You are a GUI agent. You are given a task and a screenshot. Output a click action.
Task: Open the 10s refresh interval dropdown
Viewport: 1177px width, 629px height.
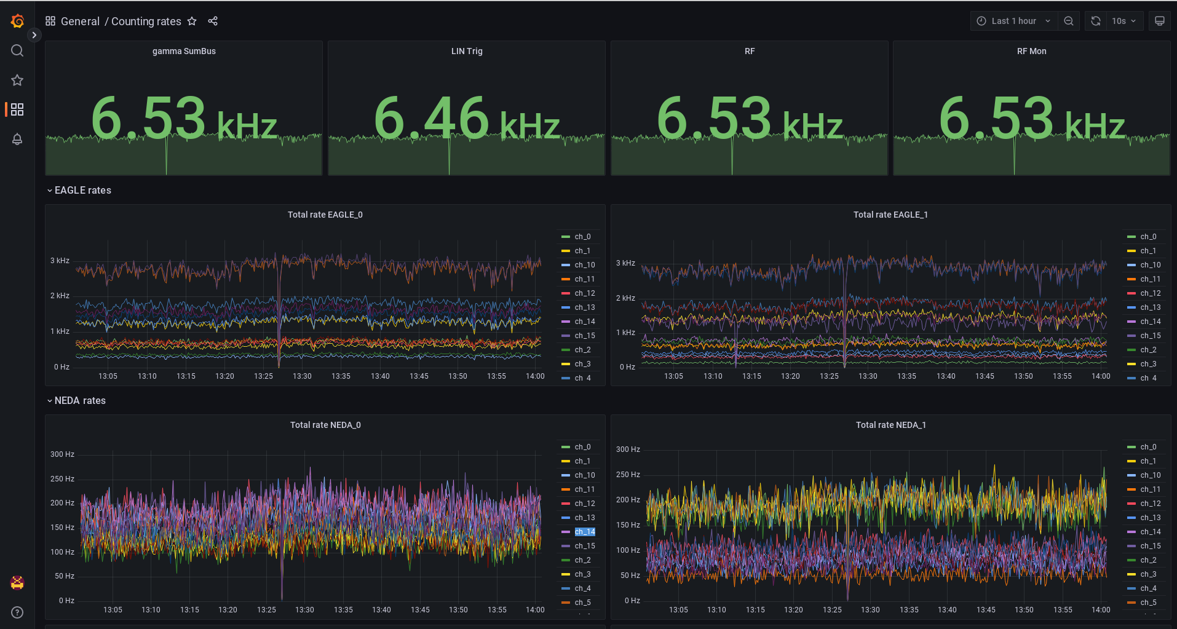point(1123,20)
